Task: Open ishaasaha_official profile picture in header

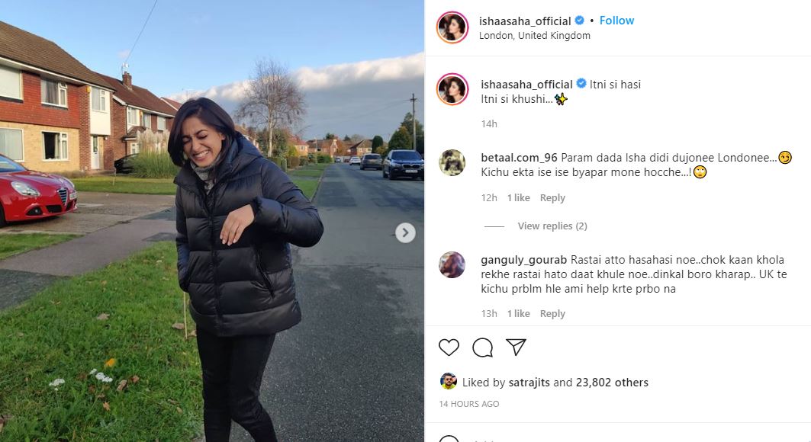Action: tap(452, 27)
